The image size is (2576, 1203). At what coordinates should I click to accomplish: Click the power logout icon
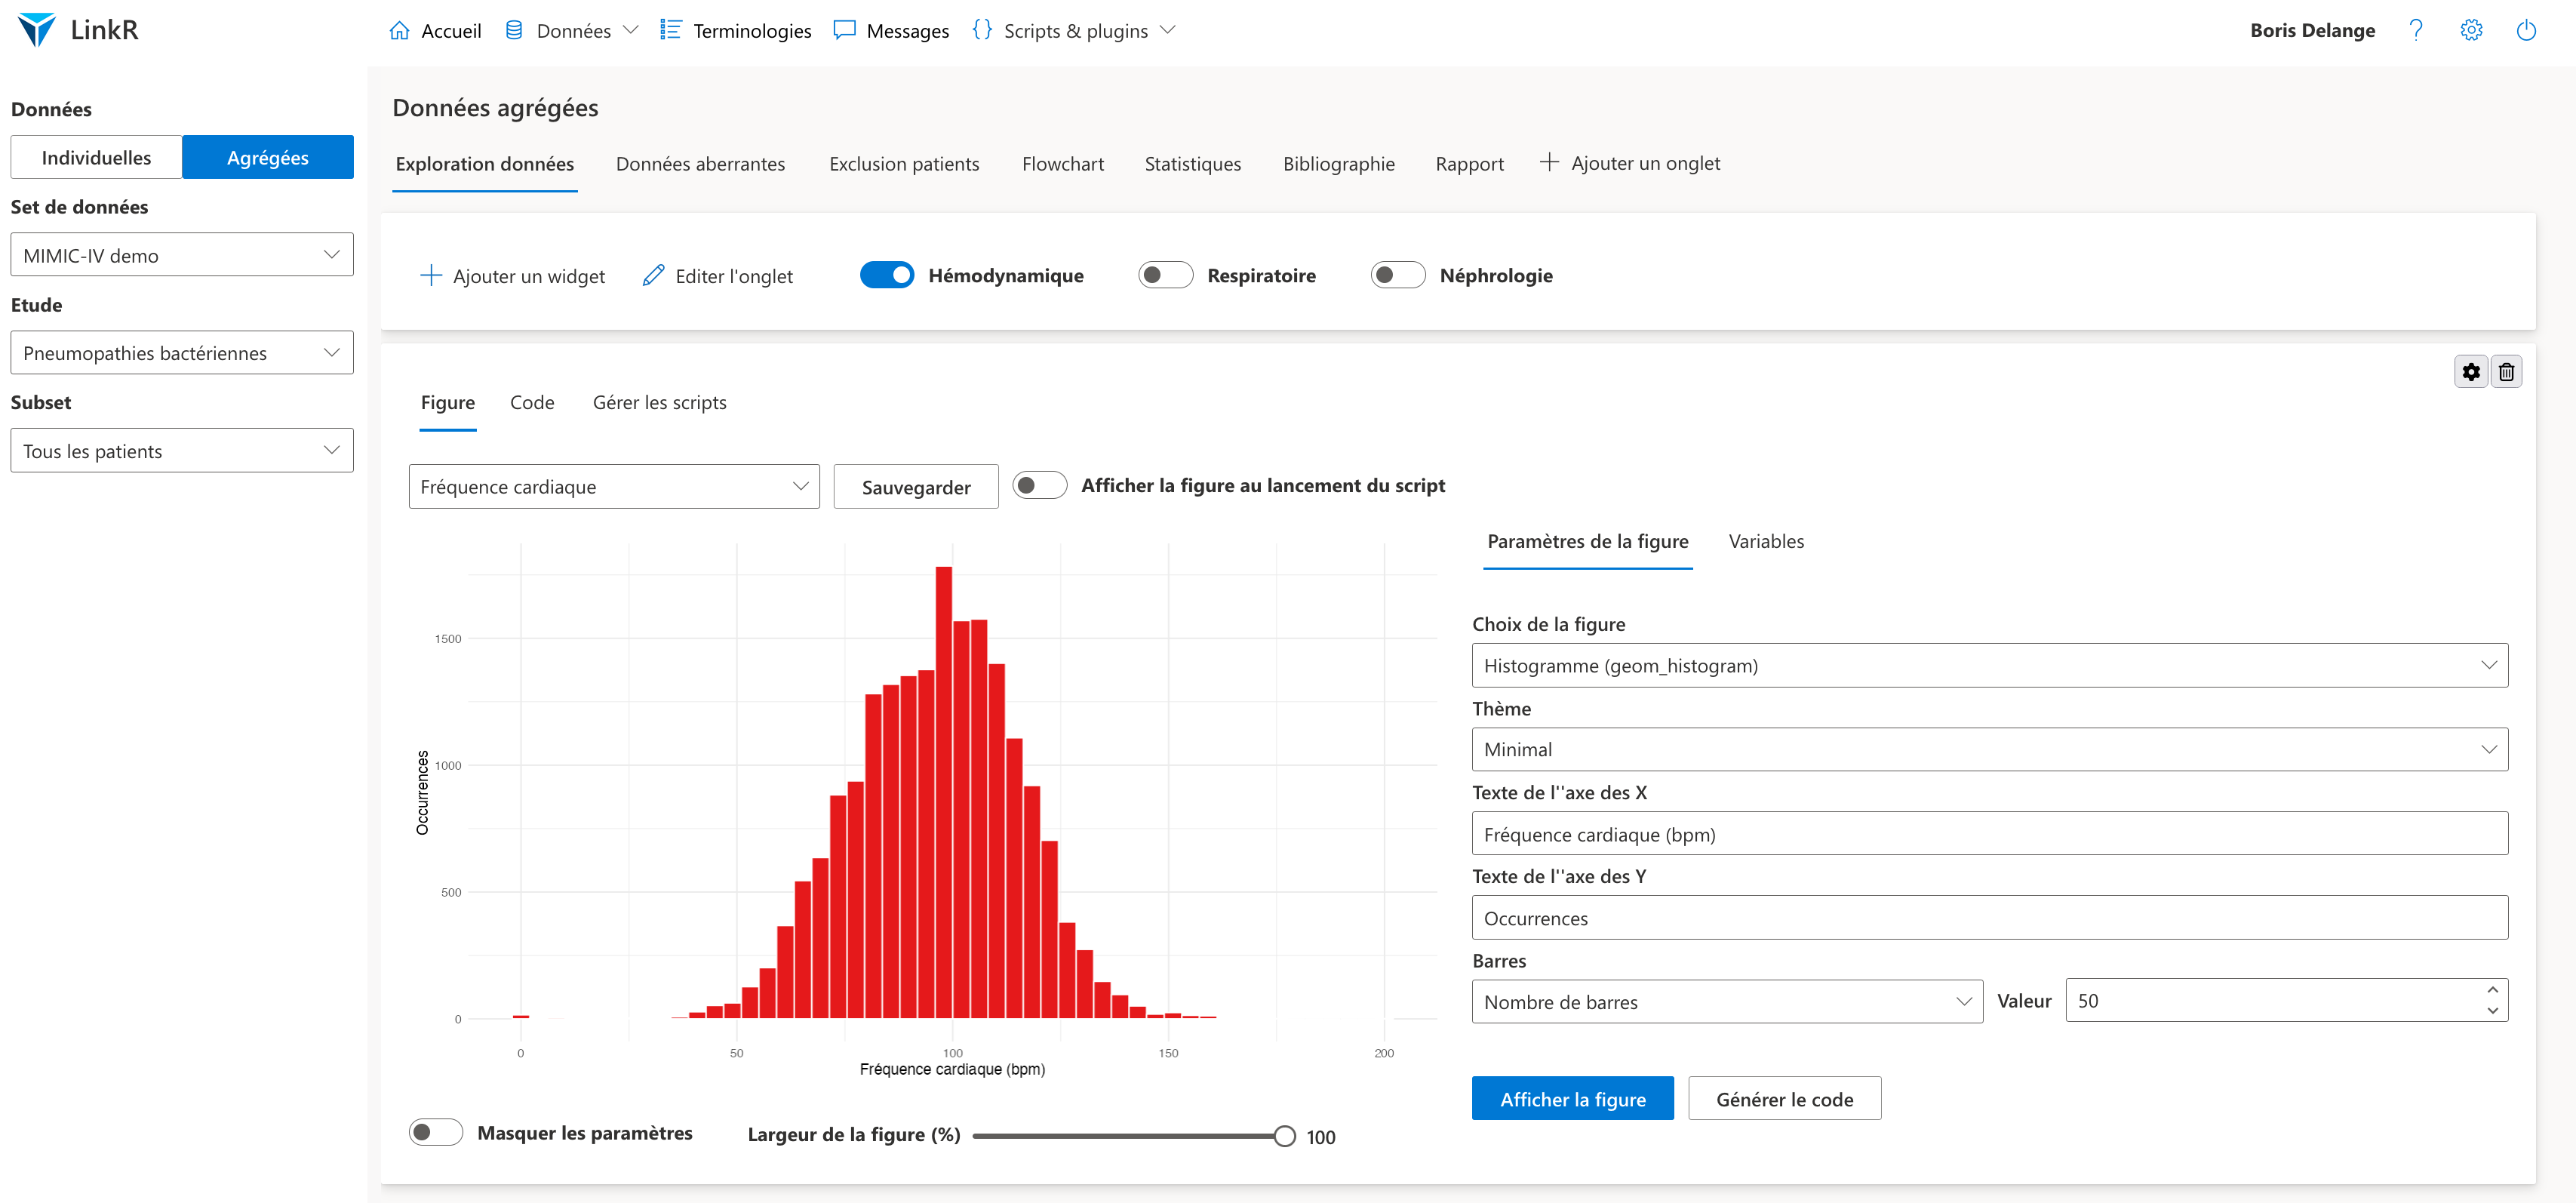(x=2526, y=30)
